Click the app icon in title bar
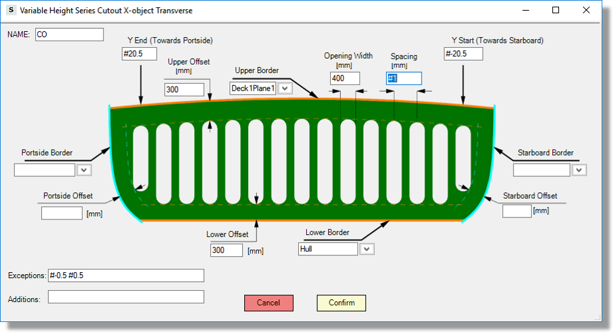The height and width of the screenshot is (334, 615). point(11,11)
